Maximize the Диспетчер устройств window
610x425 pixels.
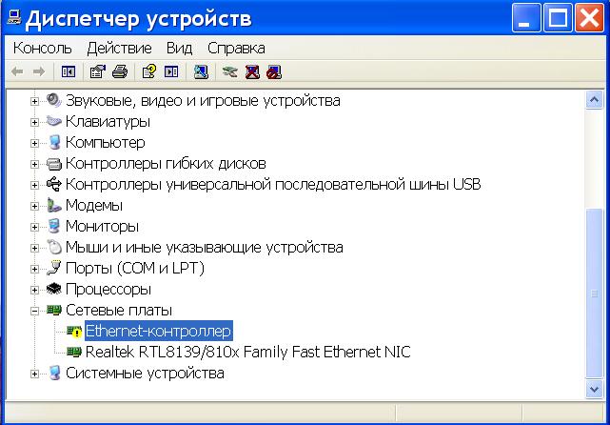tap(558, 17)
